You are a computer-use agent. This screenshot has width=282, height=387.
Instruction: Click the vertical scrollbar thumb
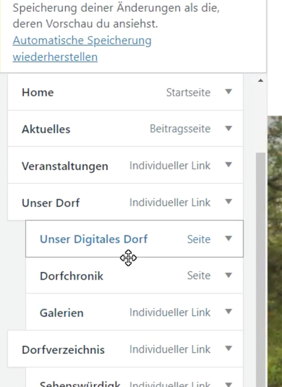[x=261, y=258]
